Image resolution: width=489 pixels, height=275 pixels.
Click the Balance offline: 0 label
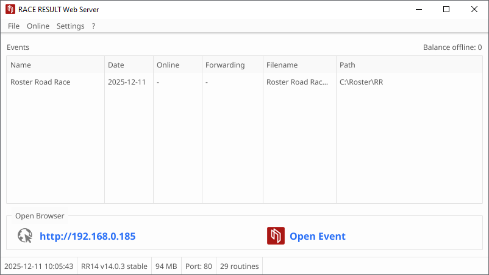pyautogui.click(x=452, y=47)
